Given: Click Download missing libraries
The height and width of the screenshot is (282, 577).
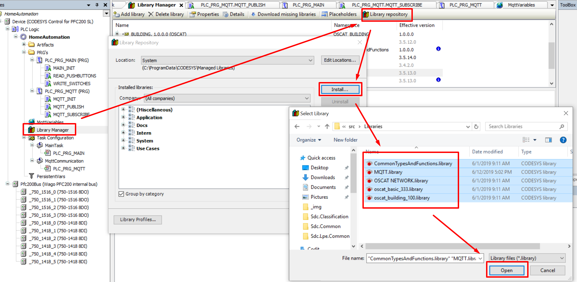Looking at the screenshot, I should [x=283, y=14].
